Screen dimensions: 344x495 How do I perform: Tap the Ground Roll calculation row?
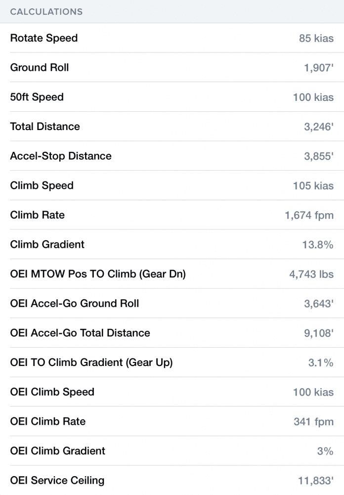(172, 68)
